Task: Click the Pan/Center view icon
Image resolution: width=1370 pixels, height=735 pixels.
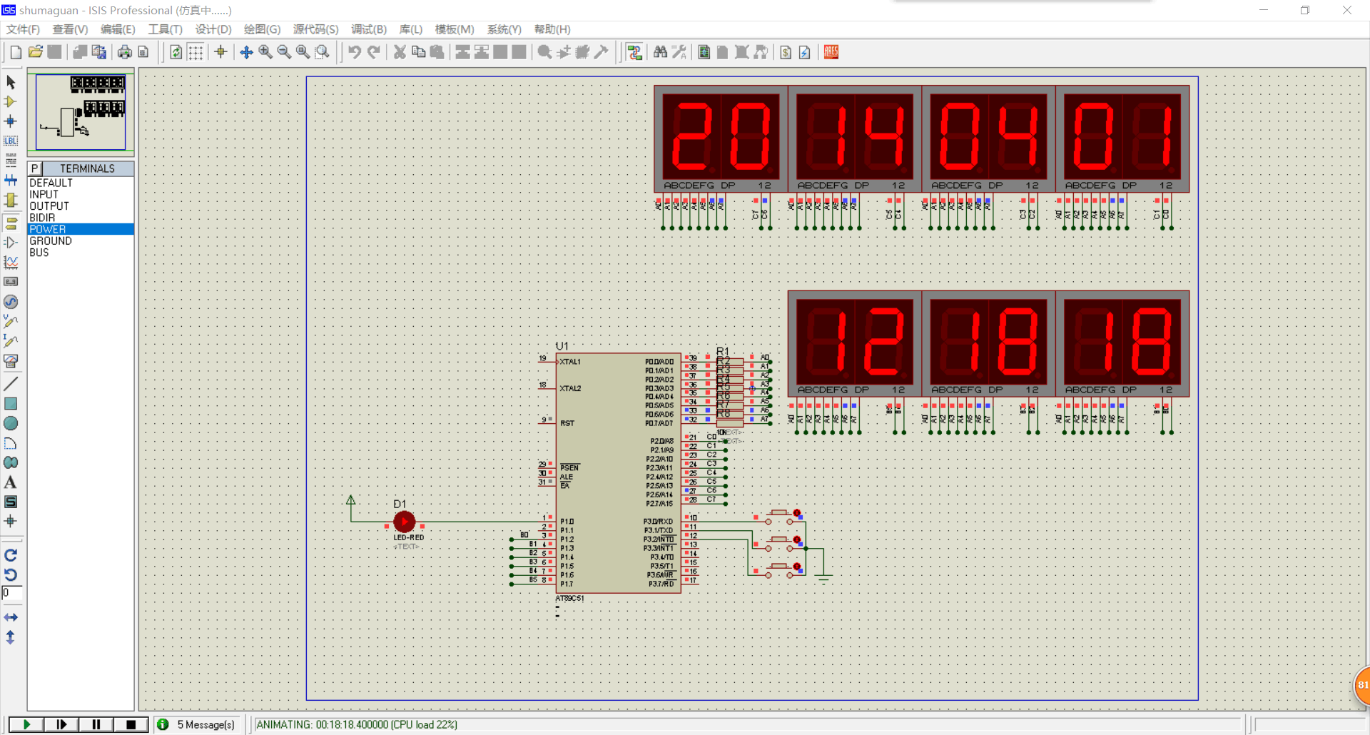Action: point(246,52)
